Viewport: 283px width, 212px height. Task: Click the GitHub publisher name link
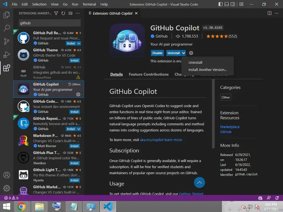coord(161,36)
